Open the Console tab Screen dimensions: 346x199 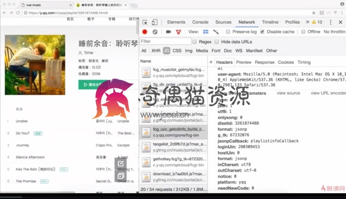200,22
